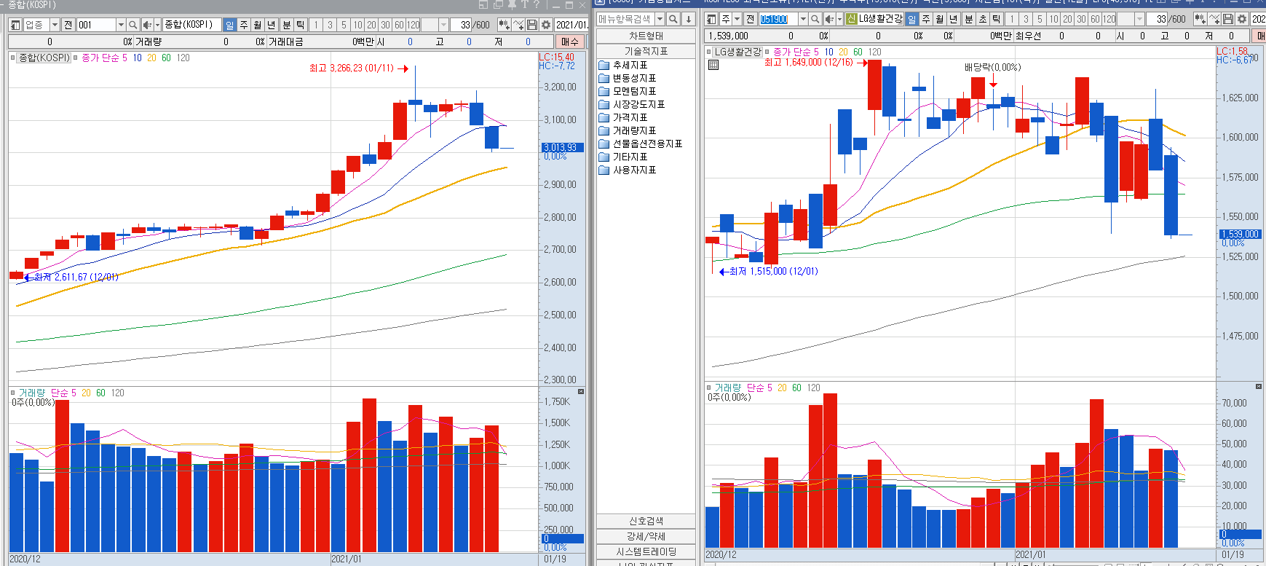The image size is (1266, 566).
Task: Open the dropdown beside LG생활건강 speaker icon
Action: pos(839,19)
